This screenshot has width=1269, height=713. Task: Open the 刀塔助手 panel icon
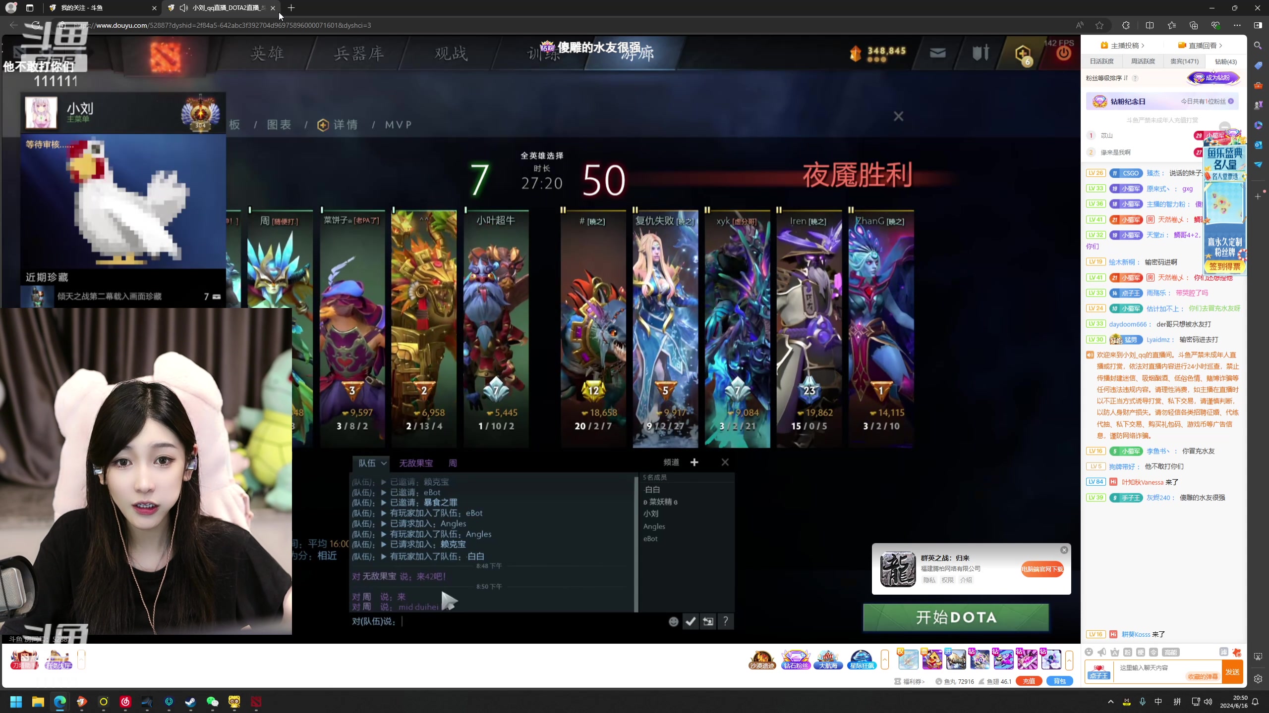click(x=24, y=659)
